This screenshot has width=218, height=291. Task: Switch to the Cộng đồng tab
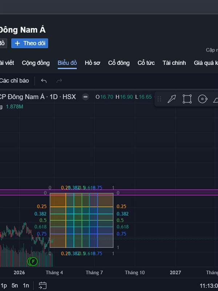click(36, 63)
